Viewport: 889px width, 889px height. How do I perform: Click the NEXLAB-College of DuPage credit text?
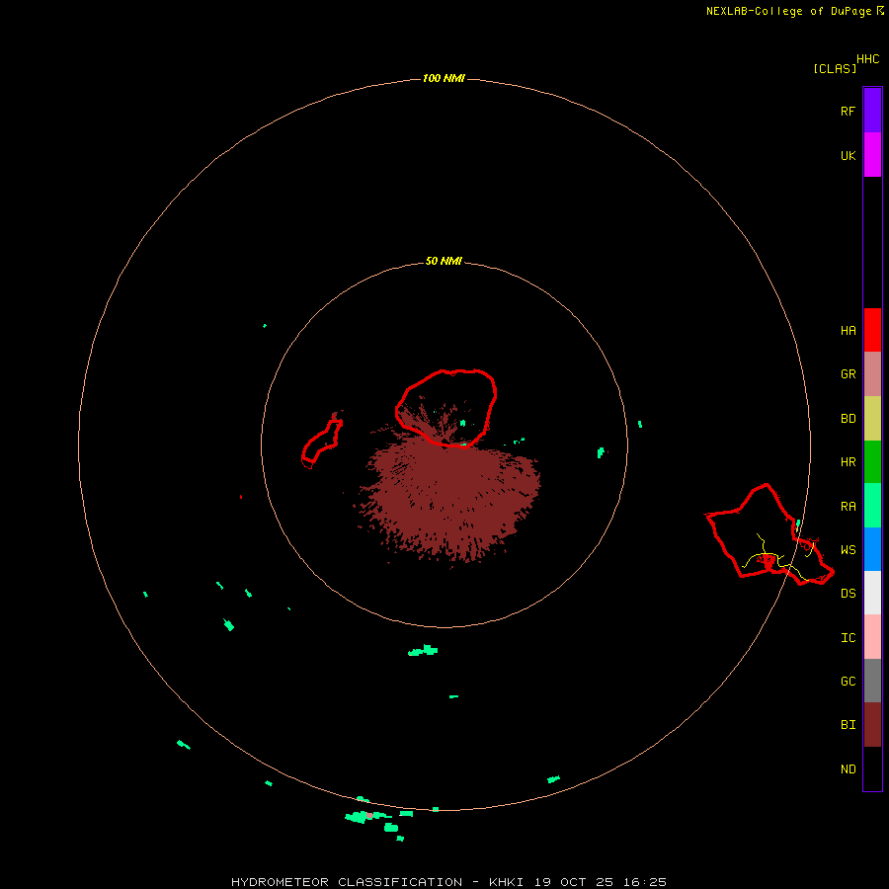[788, 11]
